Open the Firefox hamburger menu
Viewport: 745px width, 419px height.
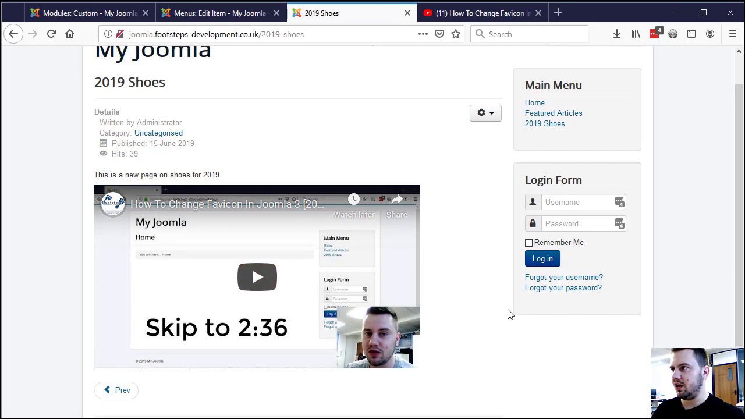(x=733, y=34)
